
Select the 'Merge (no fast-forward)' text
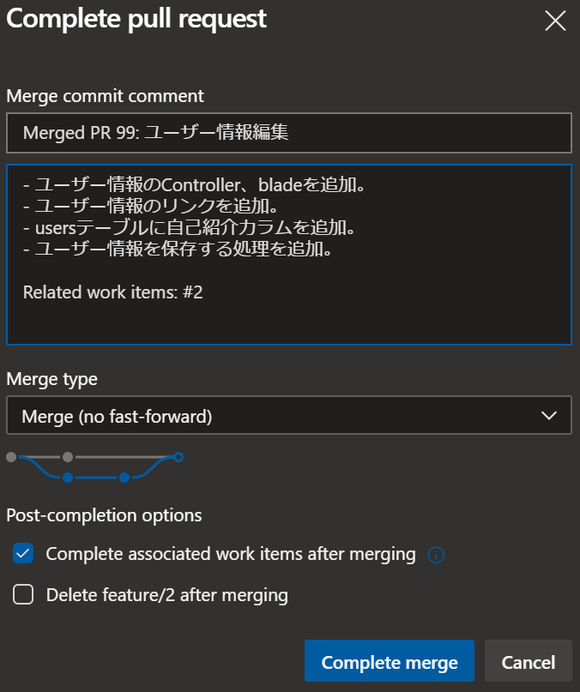coord(117,416)
